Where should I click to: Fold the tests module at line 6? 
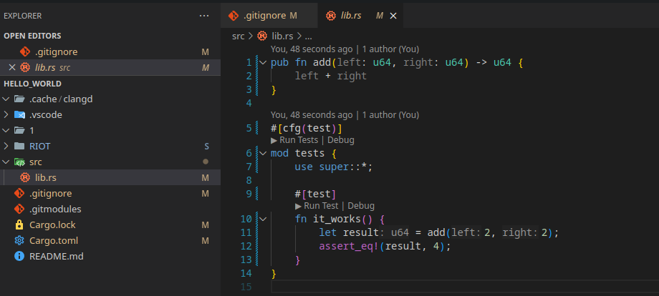(263, 153)
